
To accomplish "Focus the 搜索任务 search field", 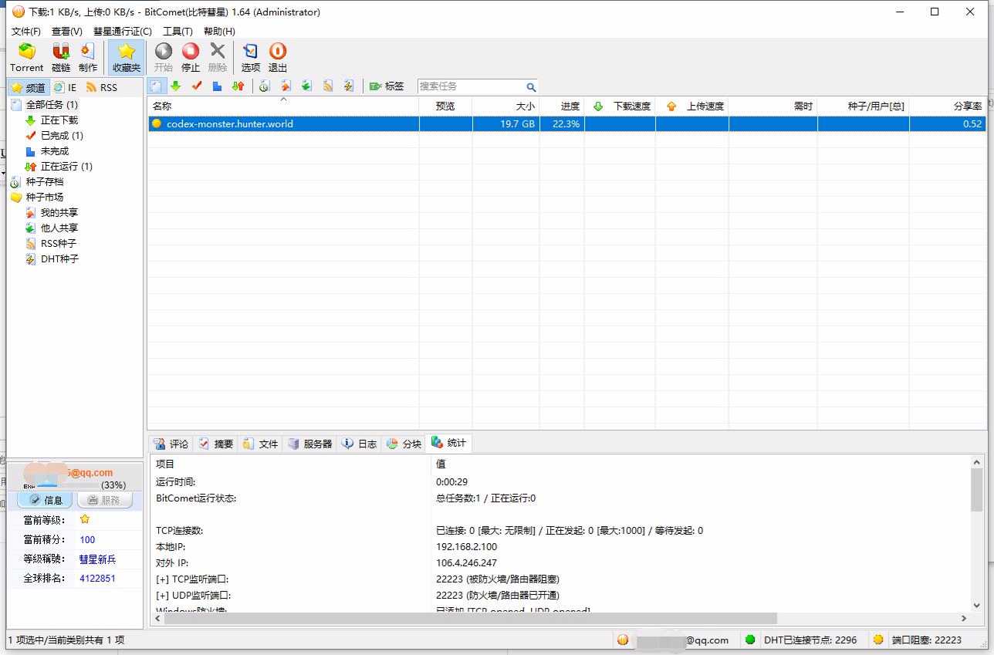I will [472, 86].
